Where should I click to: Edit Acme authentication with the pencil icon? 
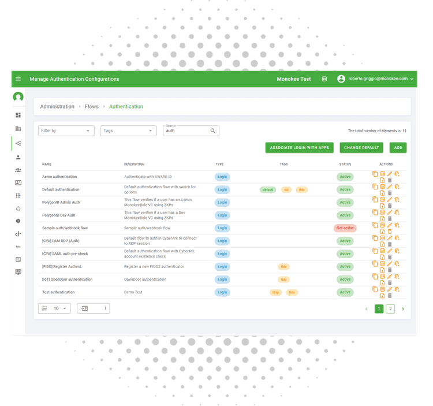click(x=389, y=173)
